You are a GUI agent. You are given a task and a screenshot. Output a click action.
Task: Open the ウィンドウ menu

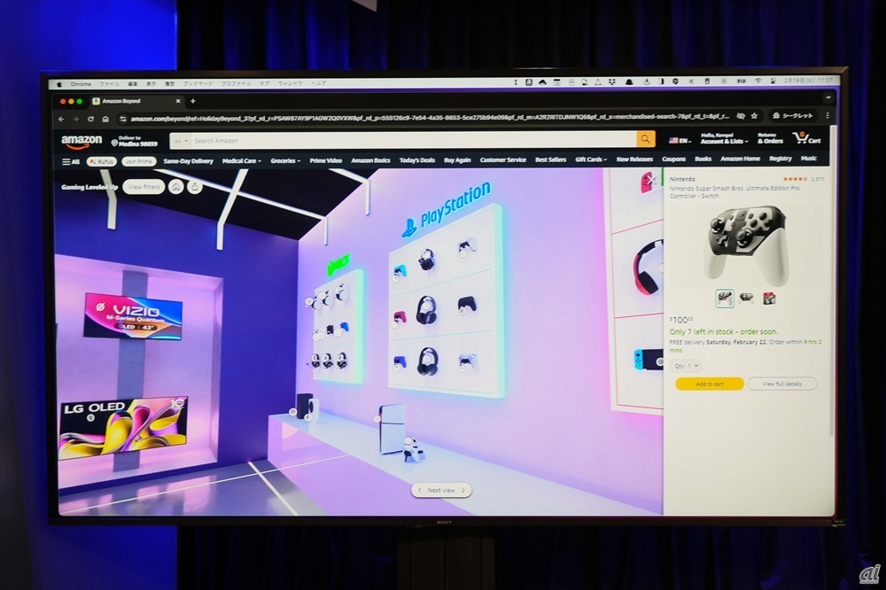(290, 83)
